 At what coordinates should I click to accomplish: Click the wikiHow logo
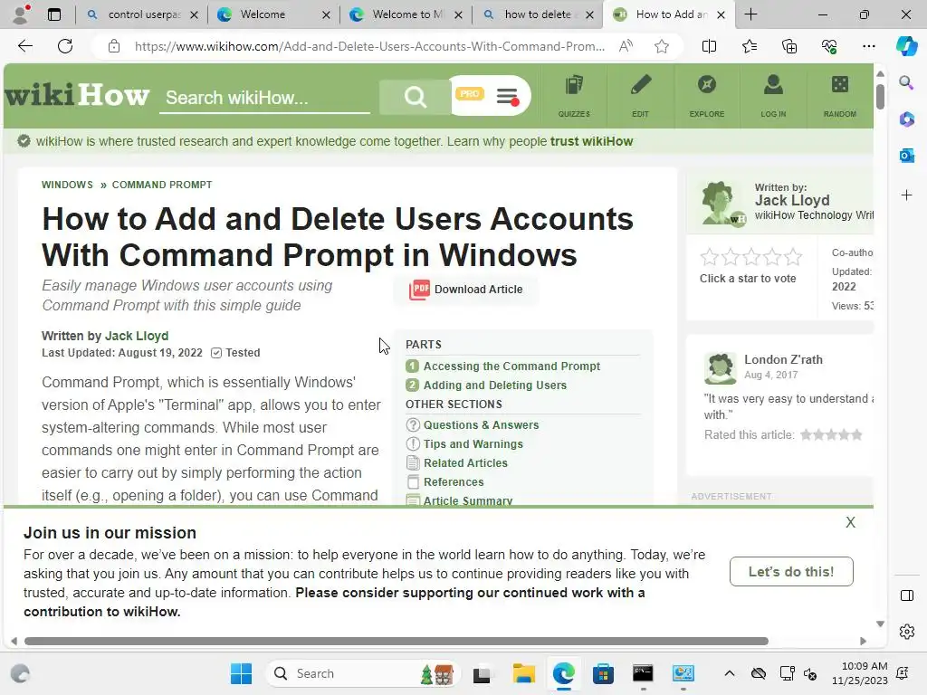(x=77, y=96)
